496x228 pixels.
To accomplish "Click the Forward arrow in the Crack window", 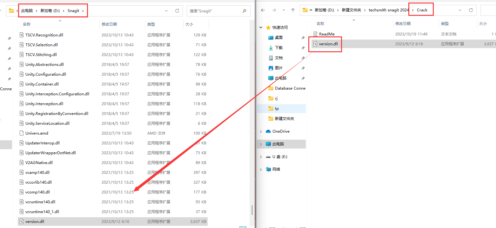I will pyautogui.click(x=274, y=10).
